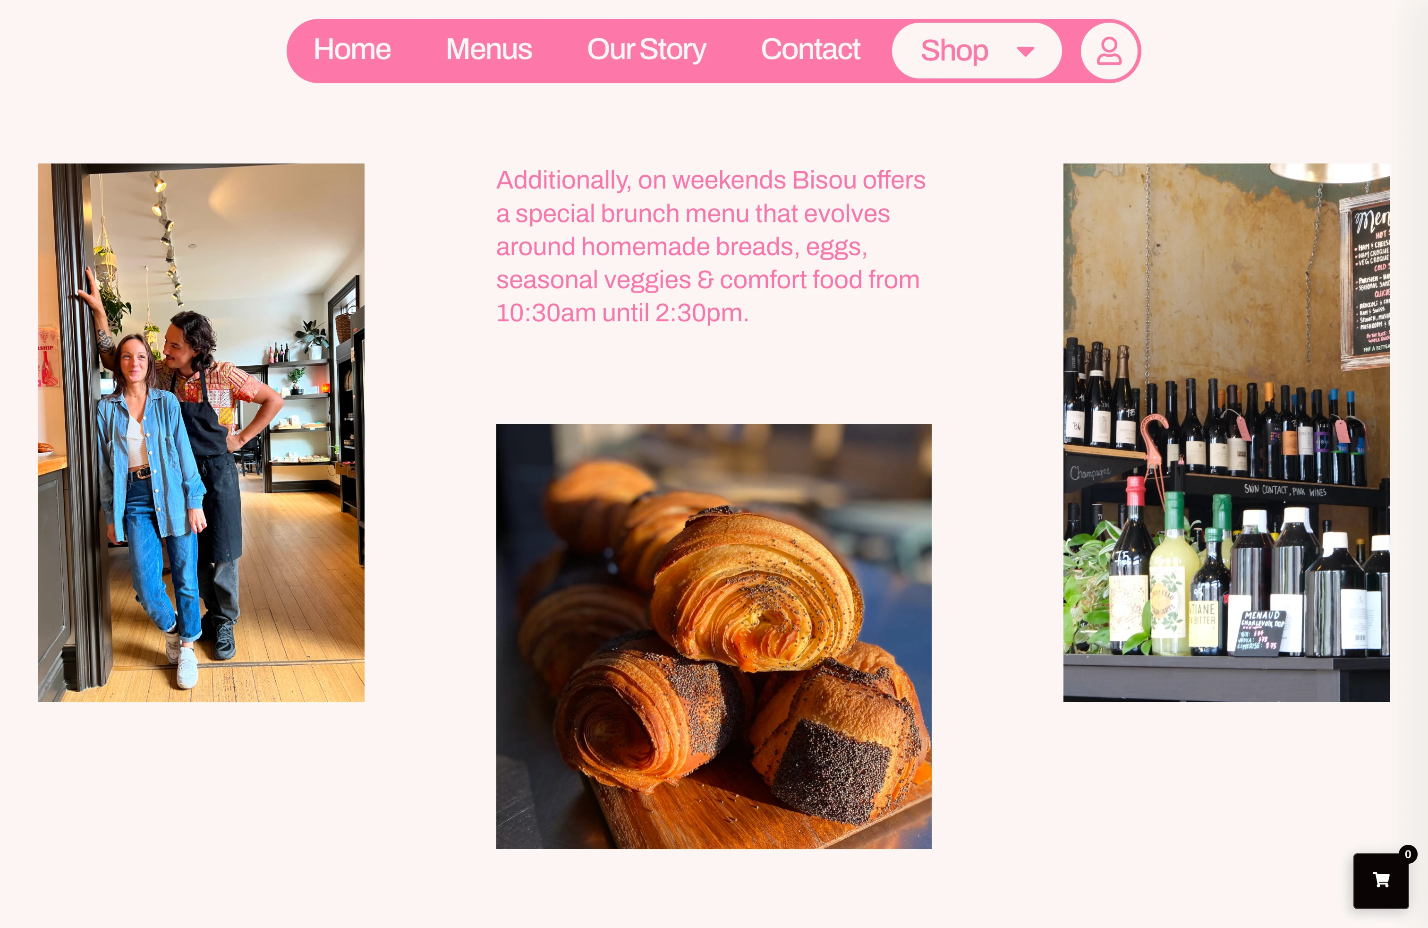Visit the Our Story page
The width and height of the screenshot is (1428, 928).
point(646,49)
